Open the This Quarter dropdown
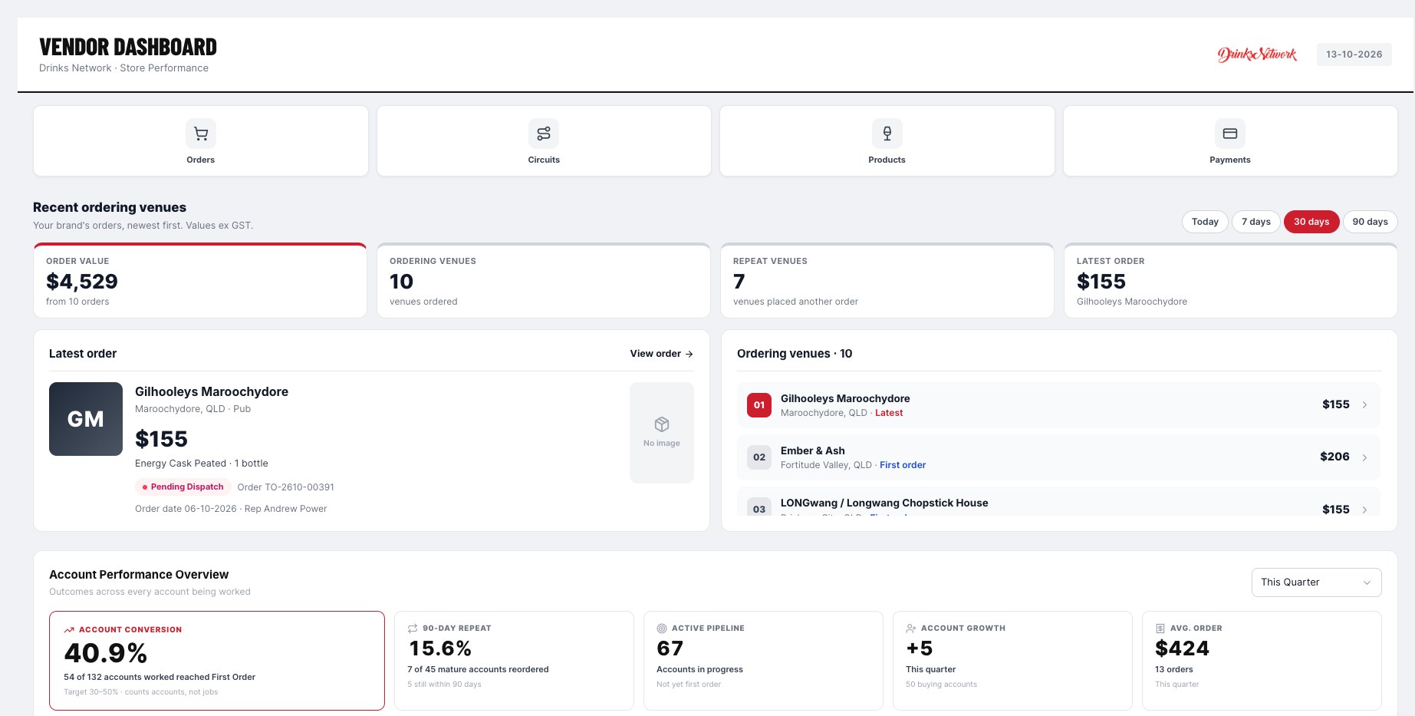Screen dimensions: 1415x716 [1316, 582]
